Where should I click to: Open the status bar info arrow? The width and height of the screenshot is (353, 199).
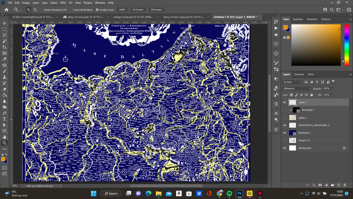pyautogui.click(x=61, y=186)
